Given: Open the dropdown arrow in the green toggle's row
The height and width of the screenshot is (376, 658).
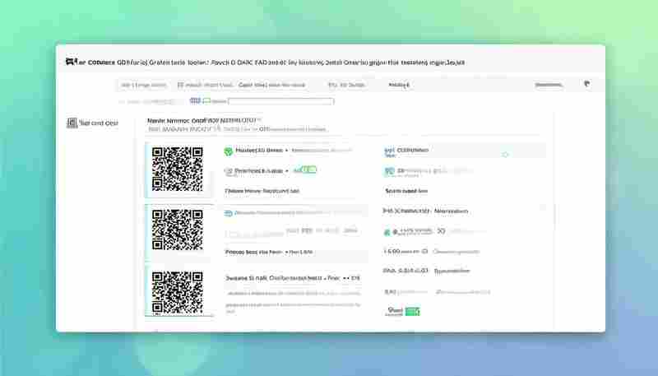Looking at the screenshot, I should pyautogui.click(x=287, y=171).
